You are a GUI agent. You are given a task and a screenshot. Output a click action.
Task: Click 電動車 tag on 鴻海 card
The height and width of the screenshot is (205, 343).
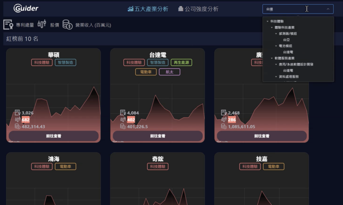(x=65, y=166)
